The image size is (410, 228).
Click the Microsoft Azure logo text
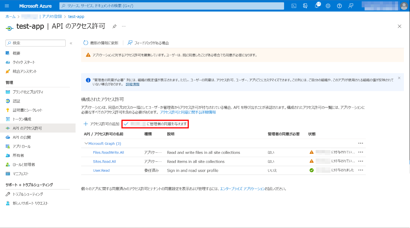(35, 6)
